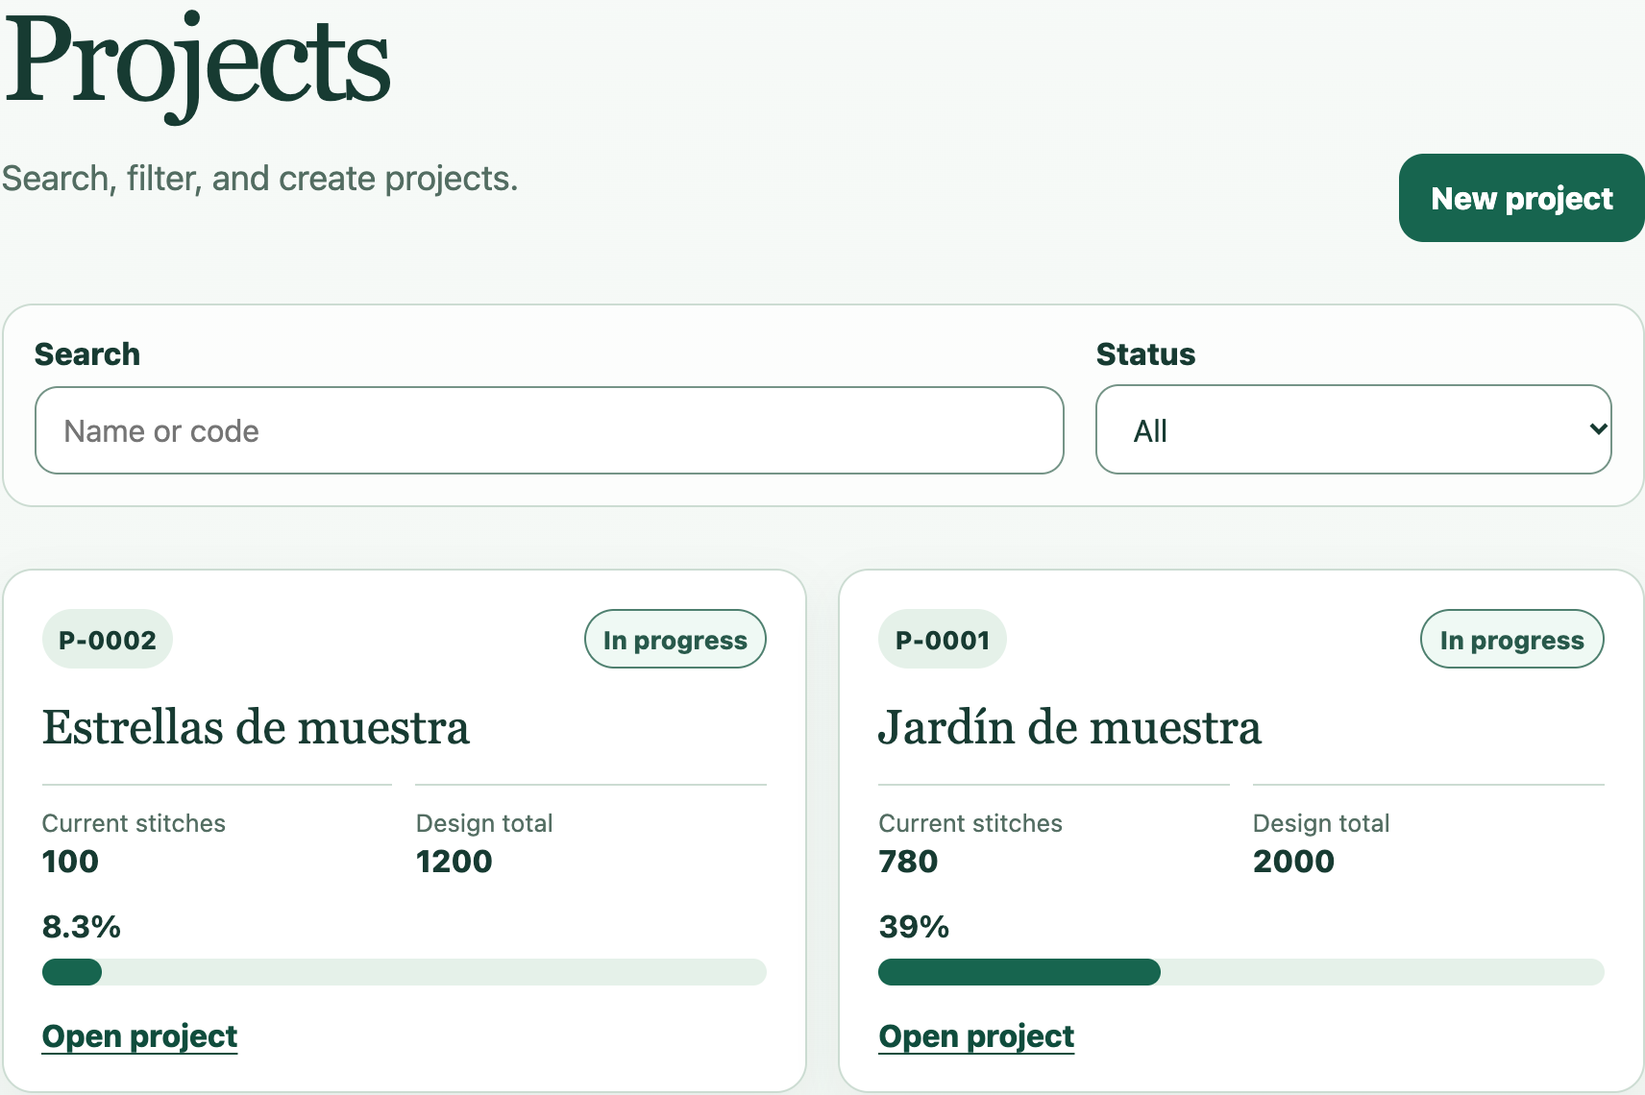The height and width of the screenshot is (1095, 1645).
Task: Click In progress badge on Estrellas card
Action: click(675, 640)
